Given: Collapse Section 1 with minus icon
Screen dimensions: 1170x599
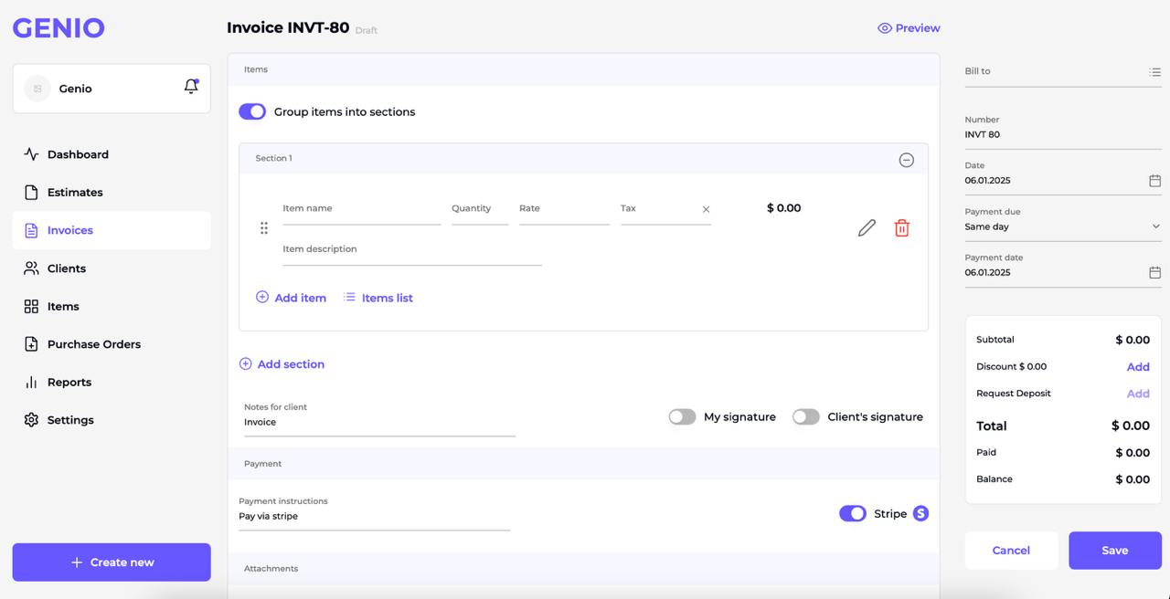Looking at the screenshot, I should click(906, 160).
